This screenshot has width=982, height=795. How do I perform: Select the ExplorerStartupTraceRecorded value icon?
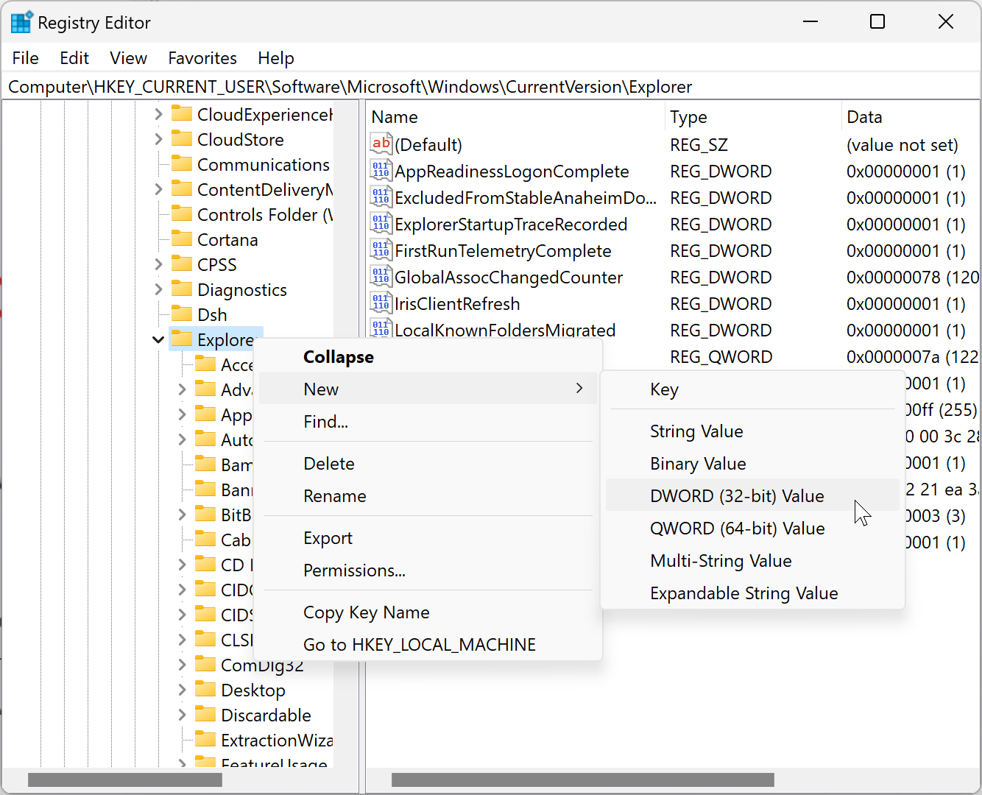pos(381,224)
